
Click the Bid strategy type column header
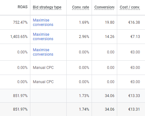pyautogui.click(x=47, y=7)
